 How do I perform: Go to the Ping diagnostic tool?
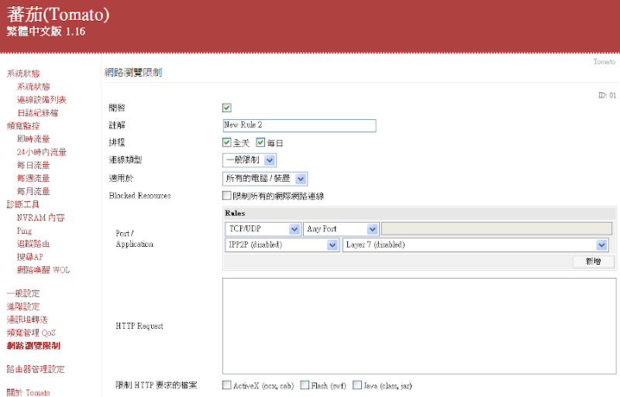pyautogui.click(x=24, y=231)
